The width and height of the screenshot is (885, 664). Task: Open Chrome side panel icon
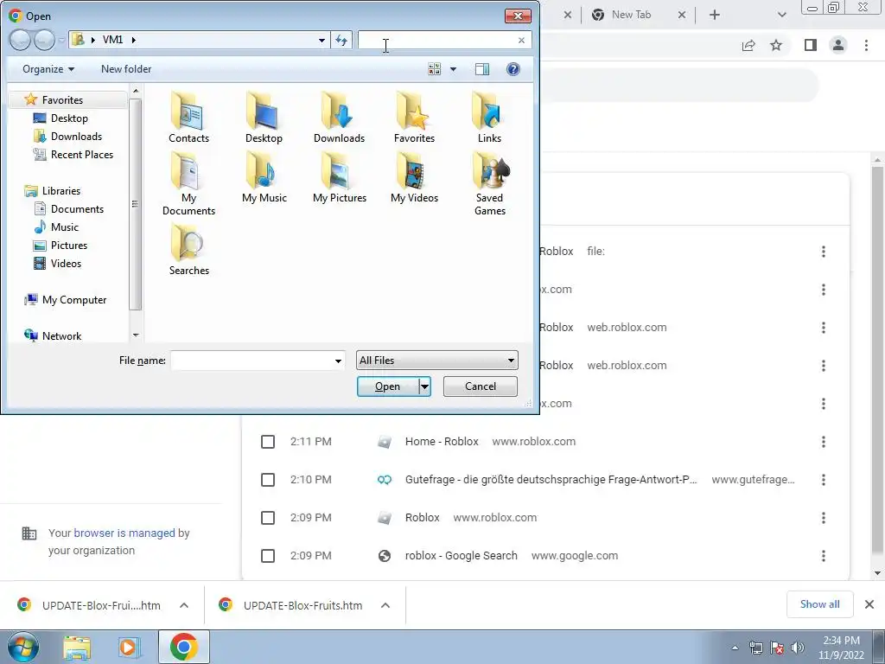[811, 45]
